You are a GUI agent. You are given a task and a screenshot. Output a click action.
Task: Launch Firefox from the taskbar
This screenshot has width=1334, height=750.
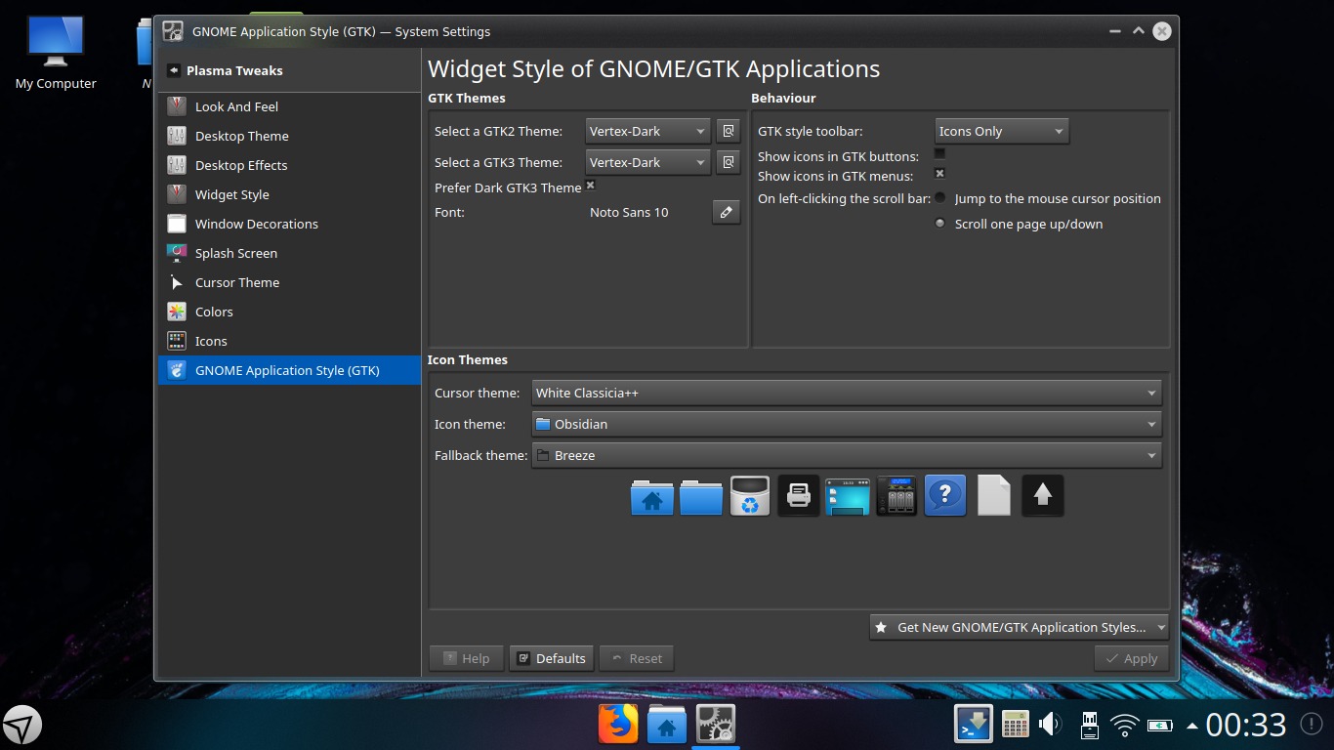coord(617,725)
